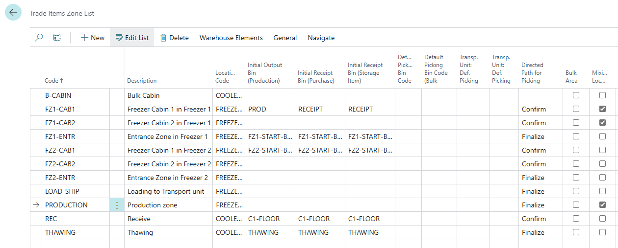Viewport: 618px width, 248px height.
Task: Click the Initial Receipt Bin (Purchase) header
Action: point(316,77)
